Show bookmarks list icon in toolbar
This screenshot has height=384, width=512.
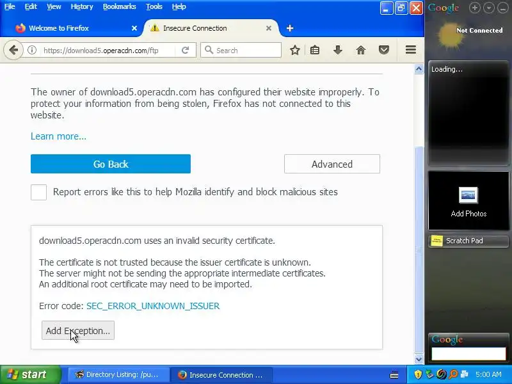pos(315,50)
